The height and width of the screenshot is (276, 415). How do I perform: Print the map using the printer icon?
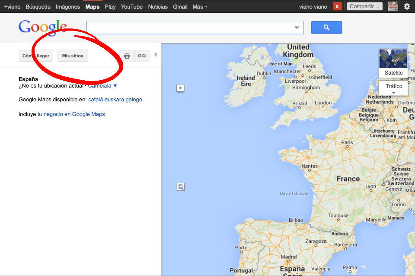pos(127,56)
